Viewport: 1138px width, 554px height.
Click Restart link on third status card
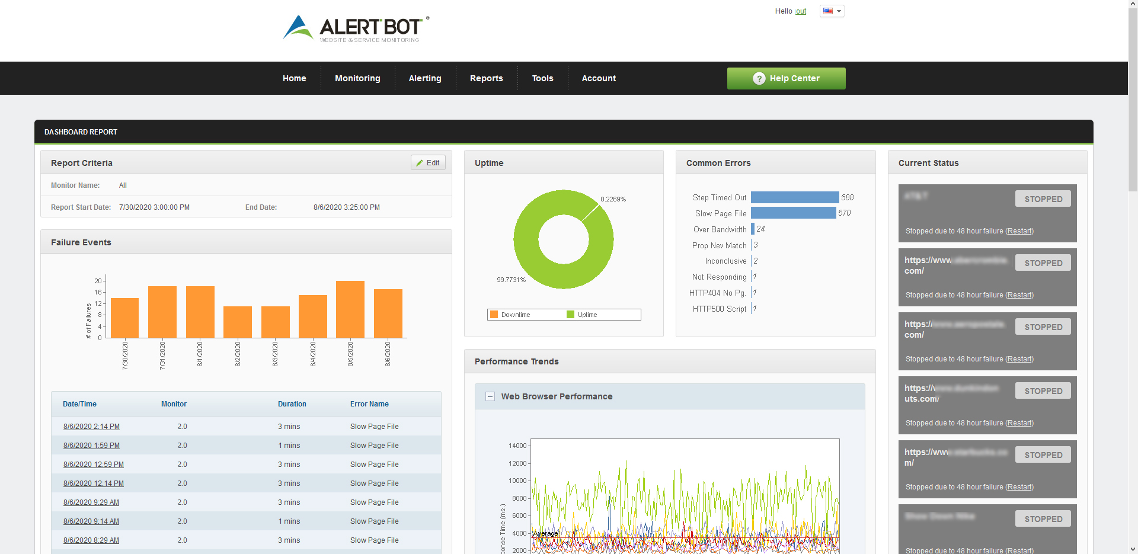1019,359
